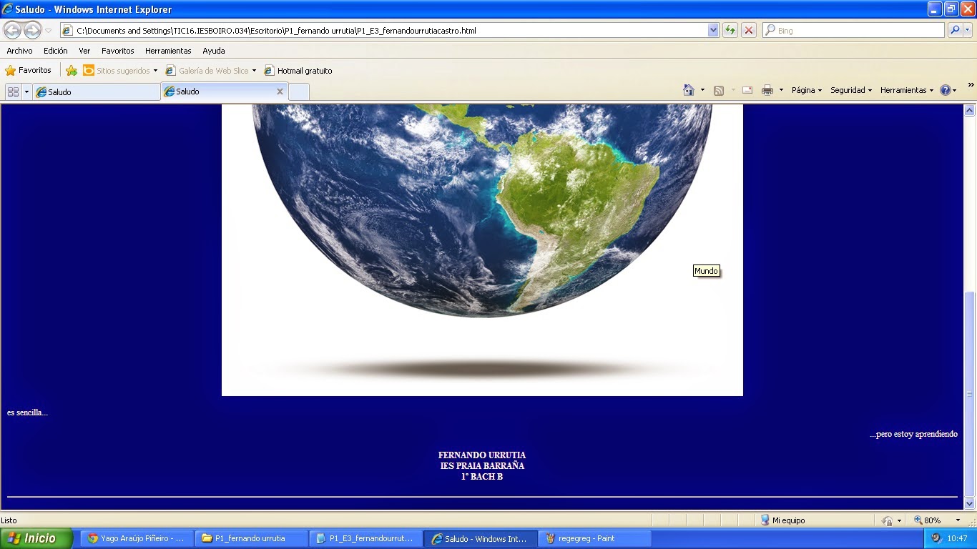
Task: Go to the Home page icon
Action: point(689,90)
